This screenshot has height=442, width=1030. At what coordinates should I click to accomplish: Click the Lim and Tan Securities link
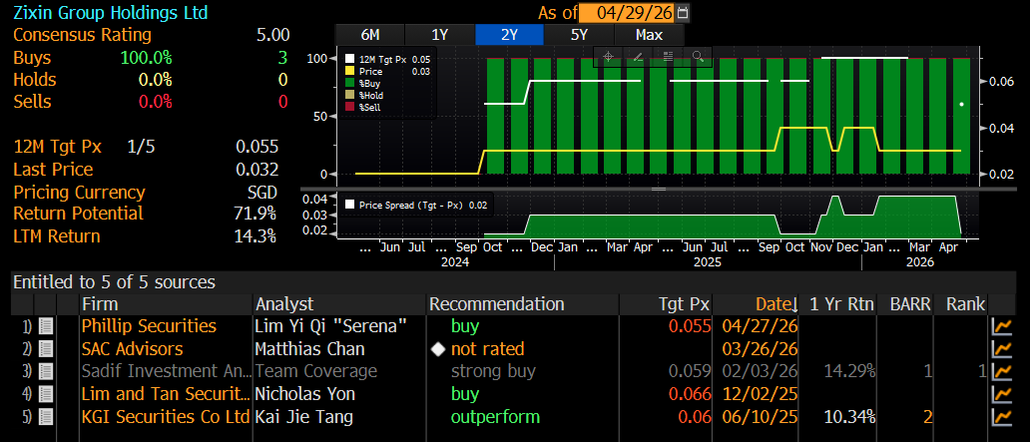click(x=165, y=394)
